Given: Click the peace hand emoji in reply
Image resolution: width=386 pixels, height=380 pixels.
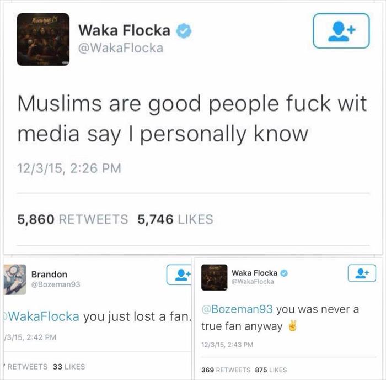Looking at the screenshot, I should [x=293, y=326].
